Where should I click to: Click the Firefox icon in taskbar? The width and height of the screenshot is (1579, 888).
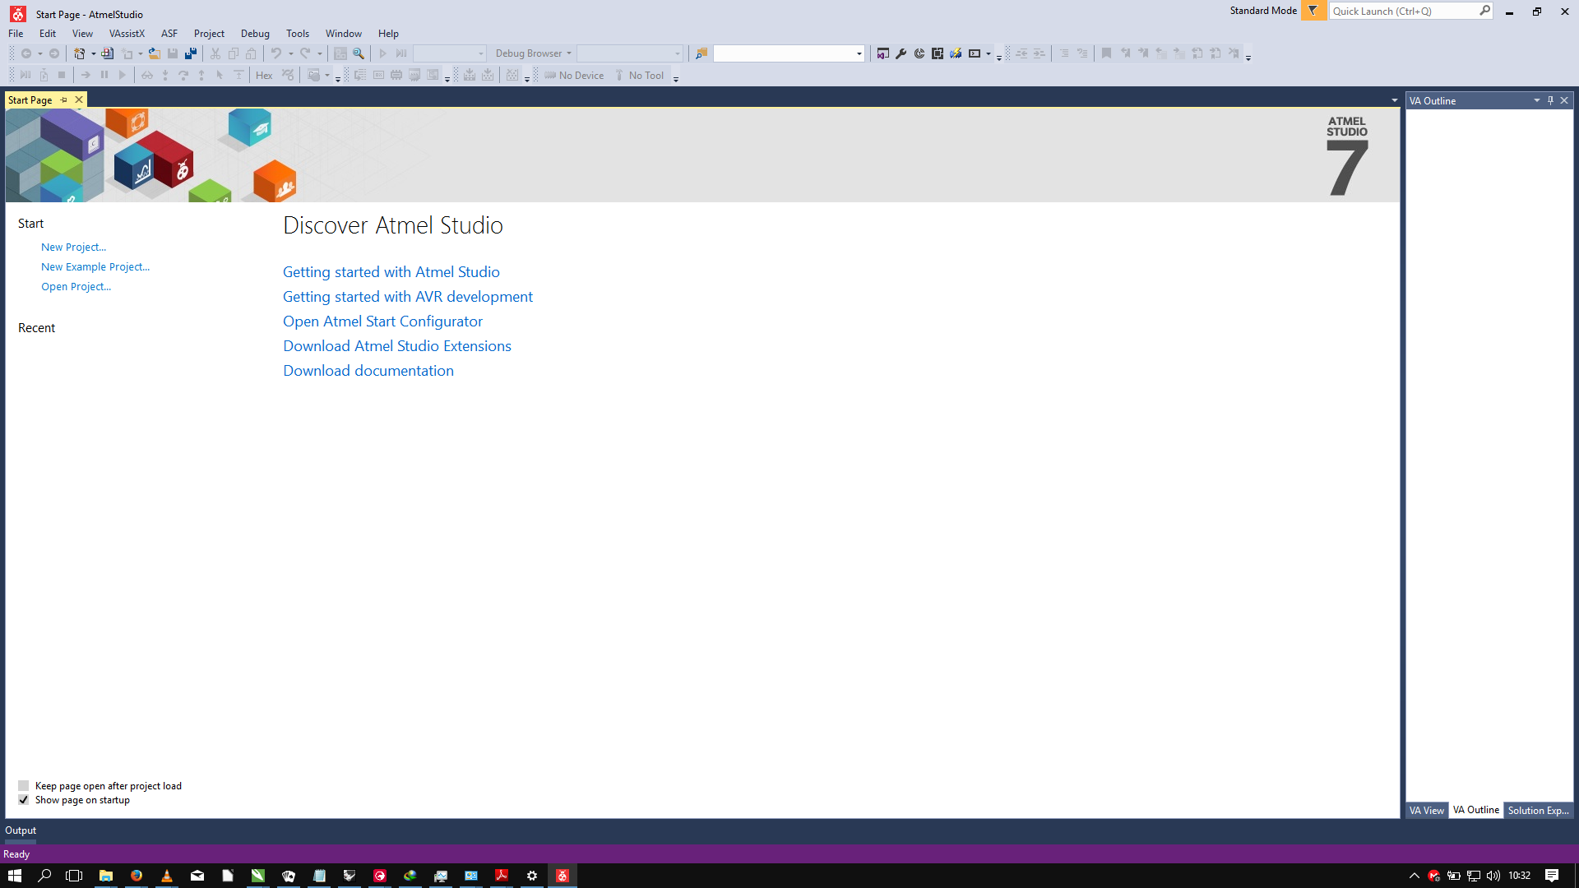pyautogui.click(x=137, y=876)
